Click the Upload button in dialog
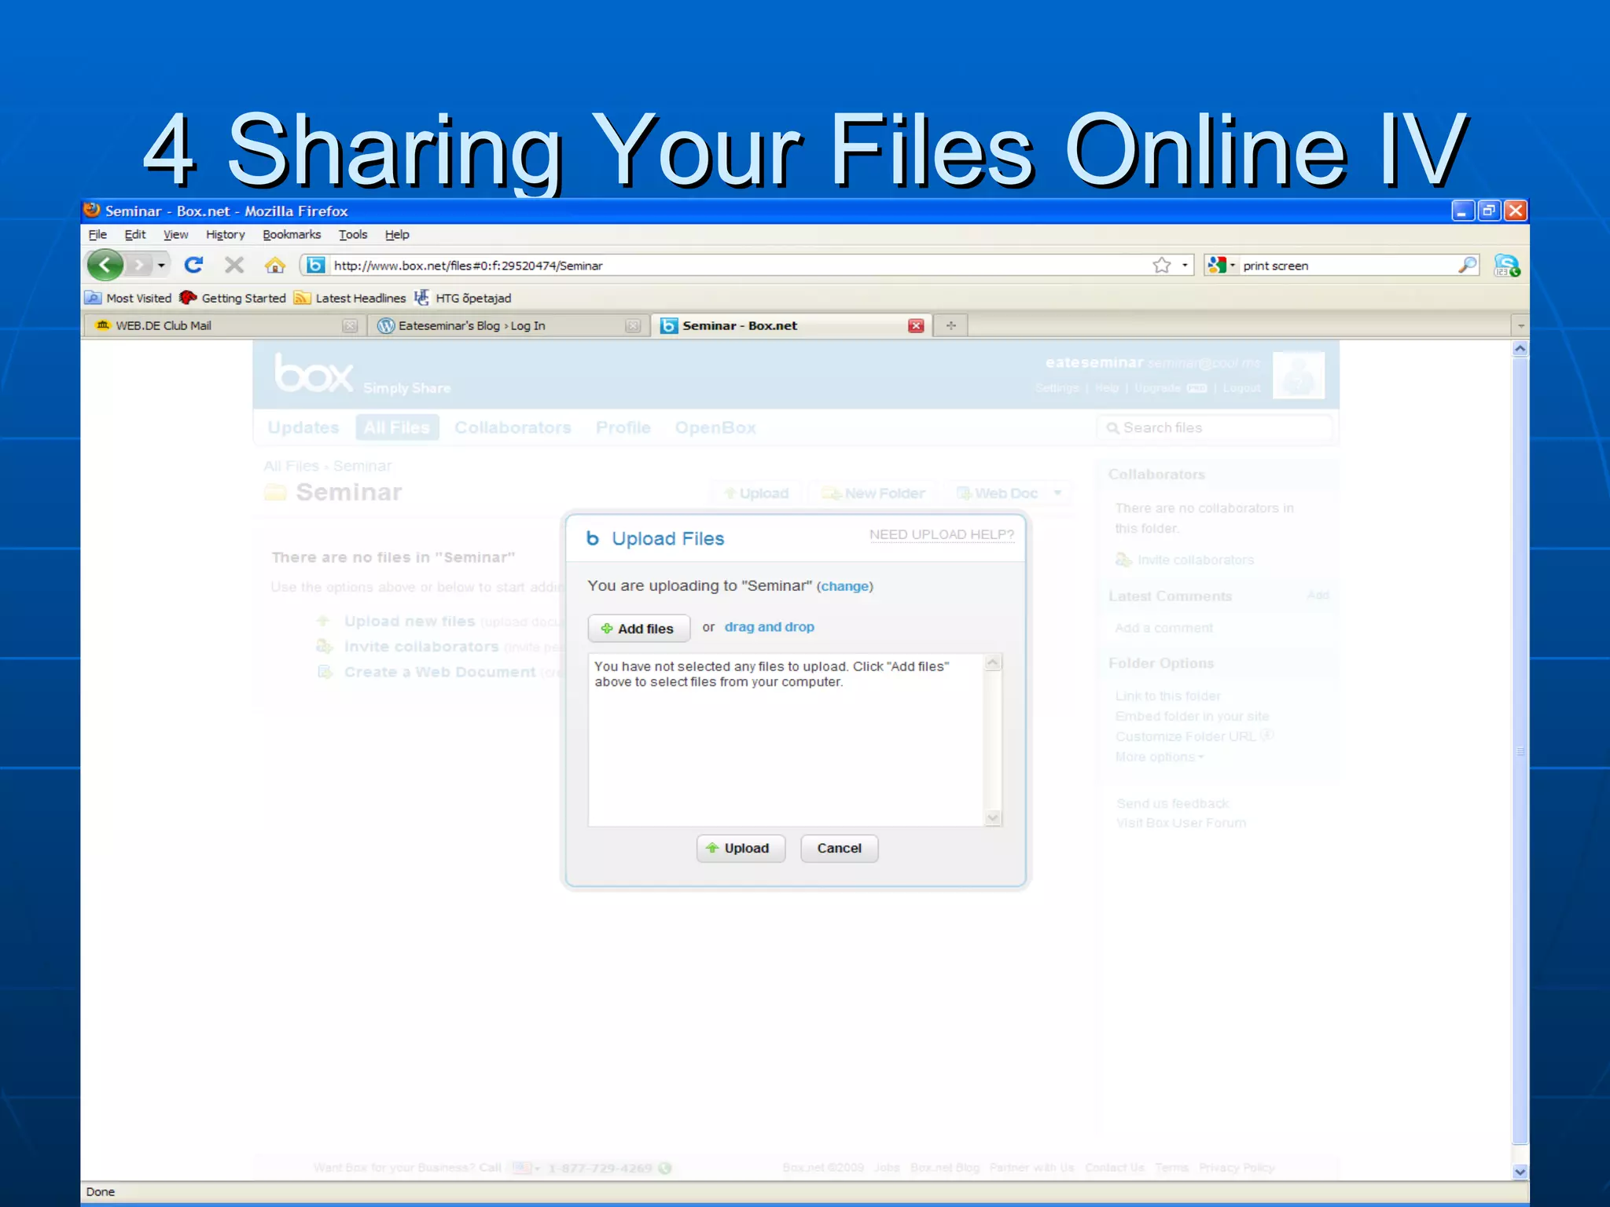Screen dimensions: 1610x1207 click(741, 848)
